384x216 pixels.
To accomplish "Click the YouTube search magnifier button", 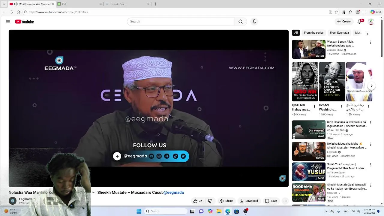I will 241,22.
